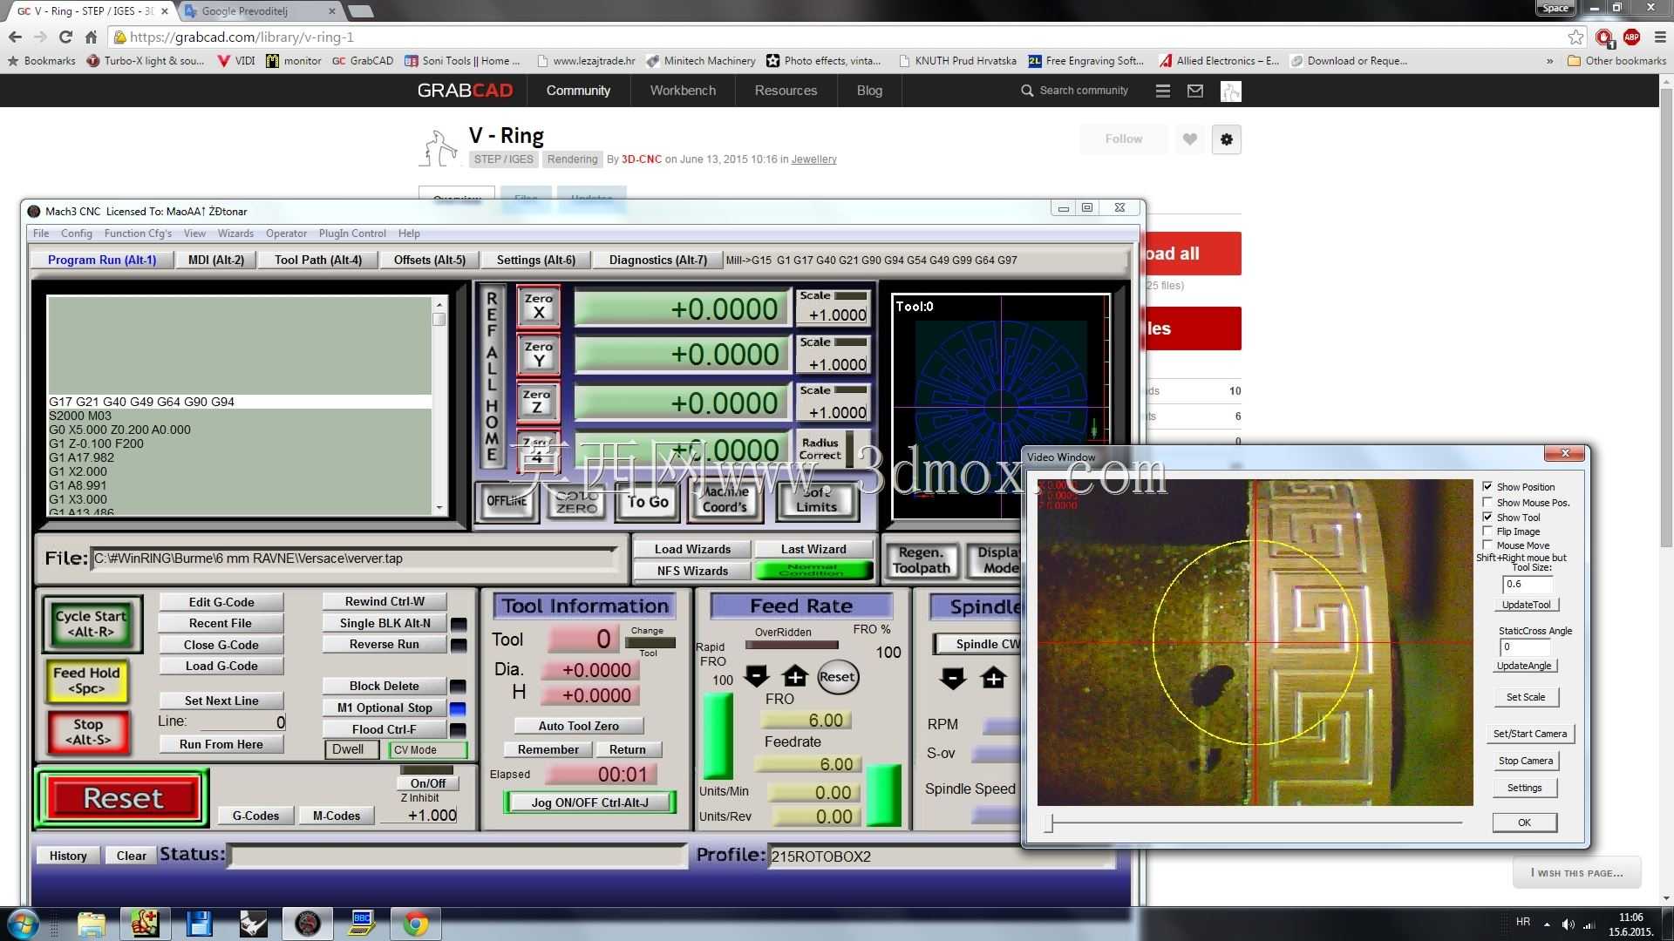Viewport: 1674px width, 941px height.
Task: Click the REF ALL HOME vertical button
Action: 492,376
